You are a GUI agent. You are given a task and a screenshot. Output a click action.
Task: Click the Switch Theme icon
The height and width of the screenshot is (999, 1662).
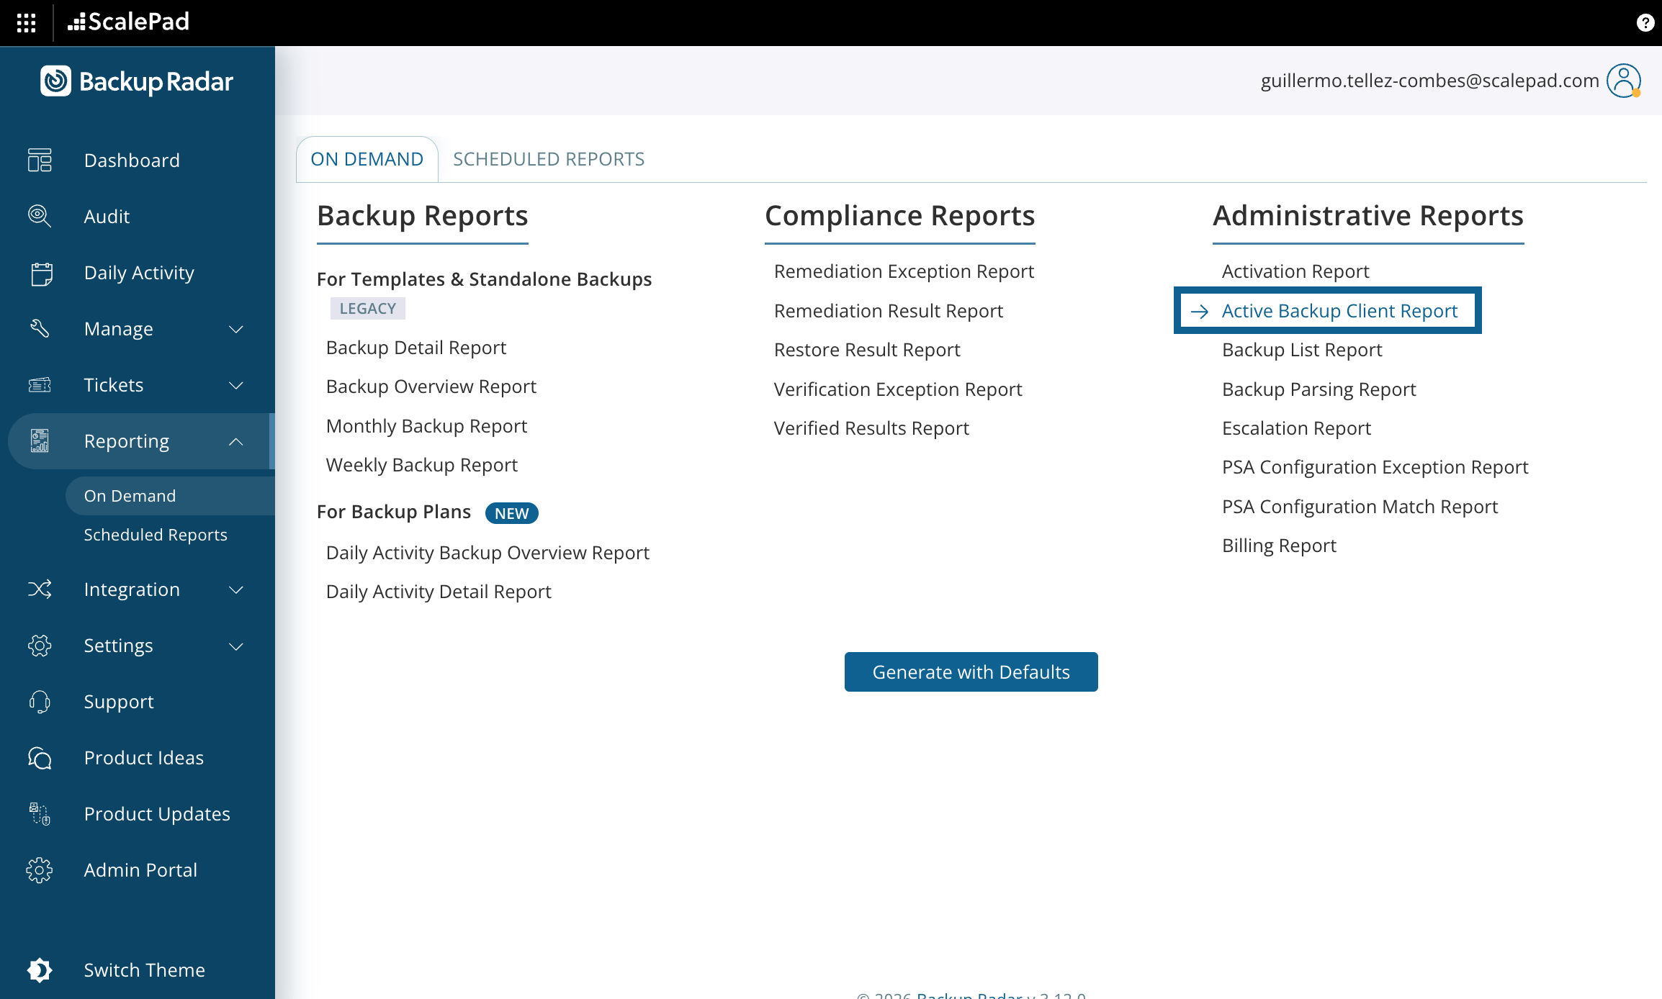(40, 970)
